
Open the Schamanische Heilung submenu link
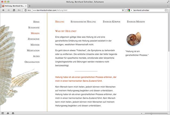click(x=83, y=22)
